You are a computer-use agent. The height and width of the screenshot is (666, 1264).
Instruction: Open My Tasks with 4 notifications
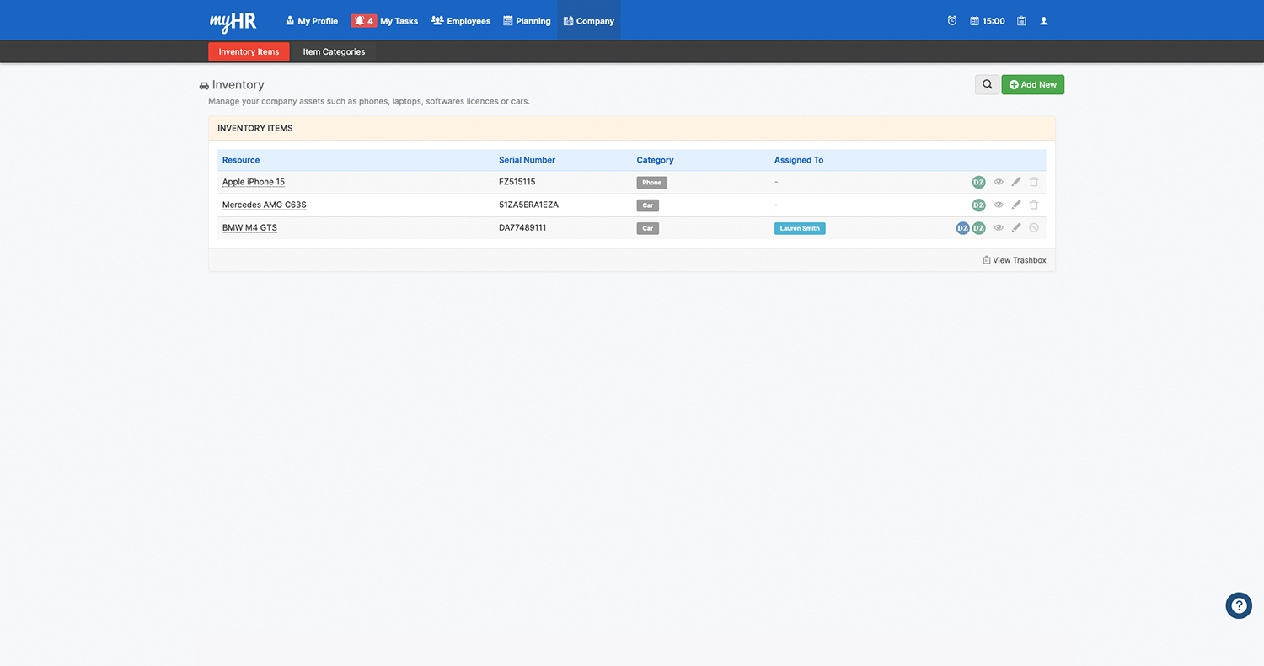coord(384,21)
